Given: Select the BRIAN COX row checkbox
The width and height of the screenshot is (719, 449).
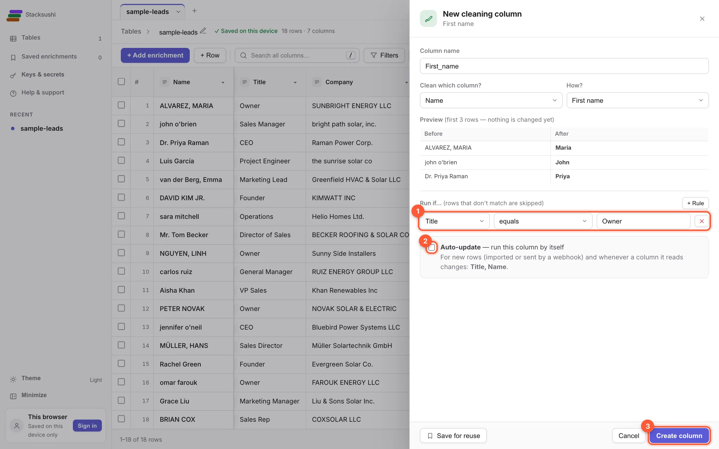Looking at the screenshot, I should [x=121, y=419].
